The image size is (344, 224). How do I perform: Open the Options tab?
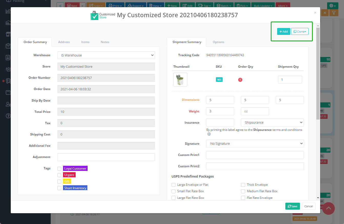click(218, 42)
